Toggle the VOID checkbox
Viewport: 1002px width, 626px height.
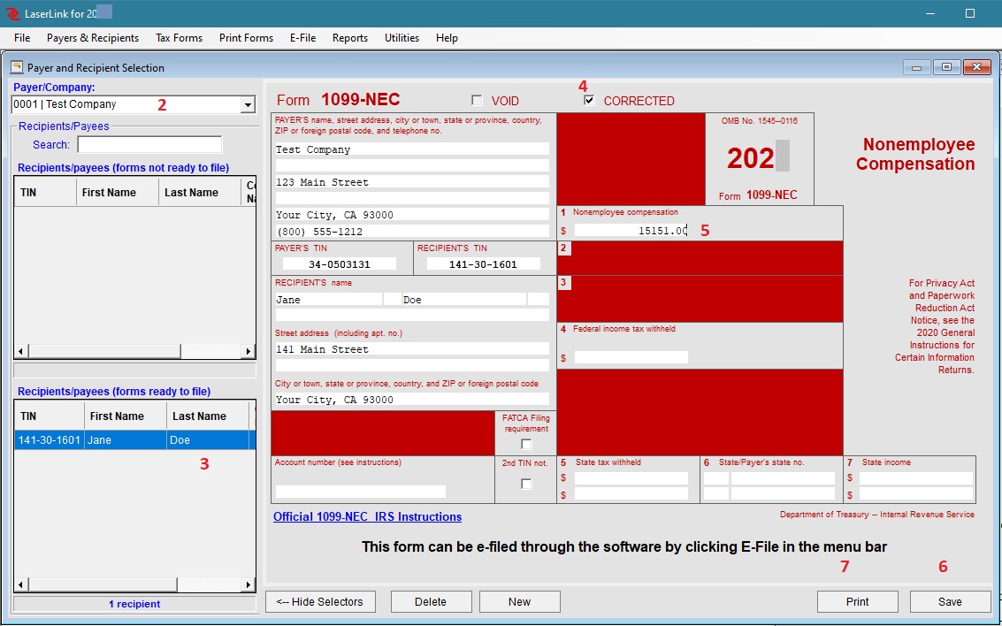coord(477,100)
